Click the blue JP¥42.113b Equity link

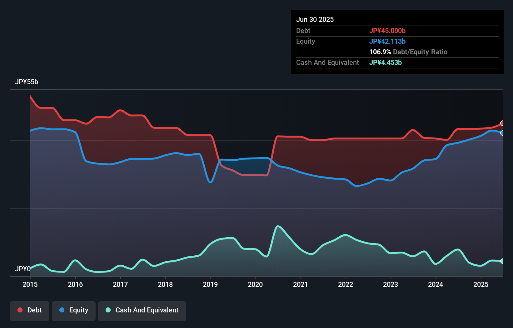[387, 41]
